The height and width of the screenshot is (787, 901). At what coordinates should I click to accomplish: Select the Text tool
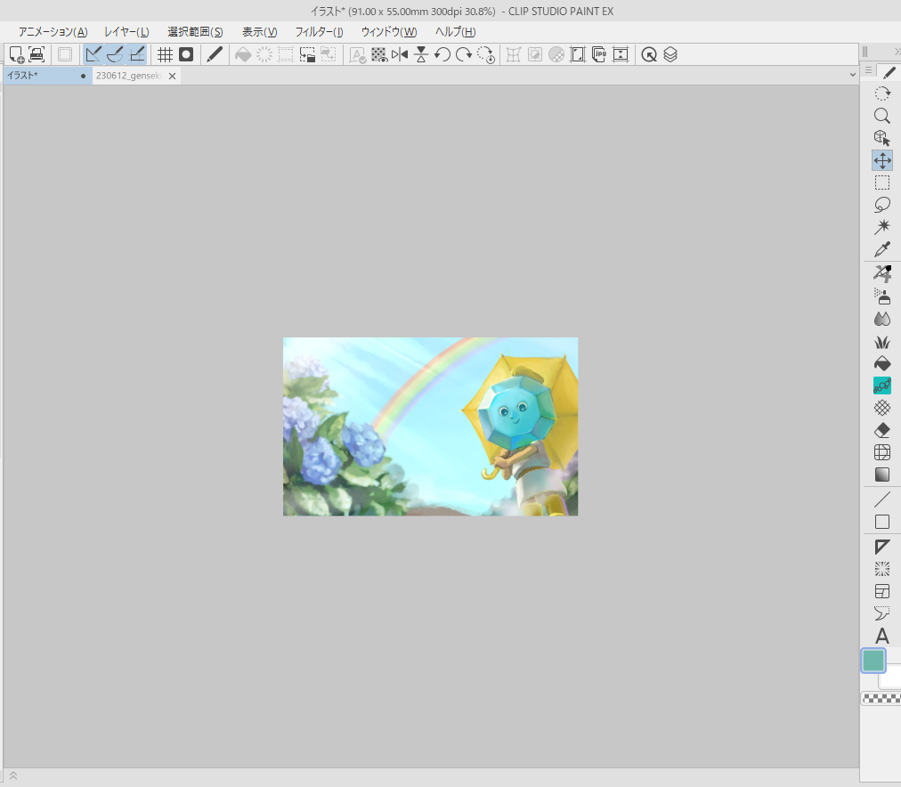[x=882, y=636]
